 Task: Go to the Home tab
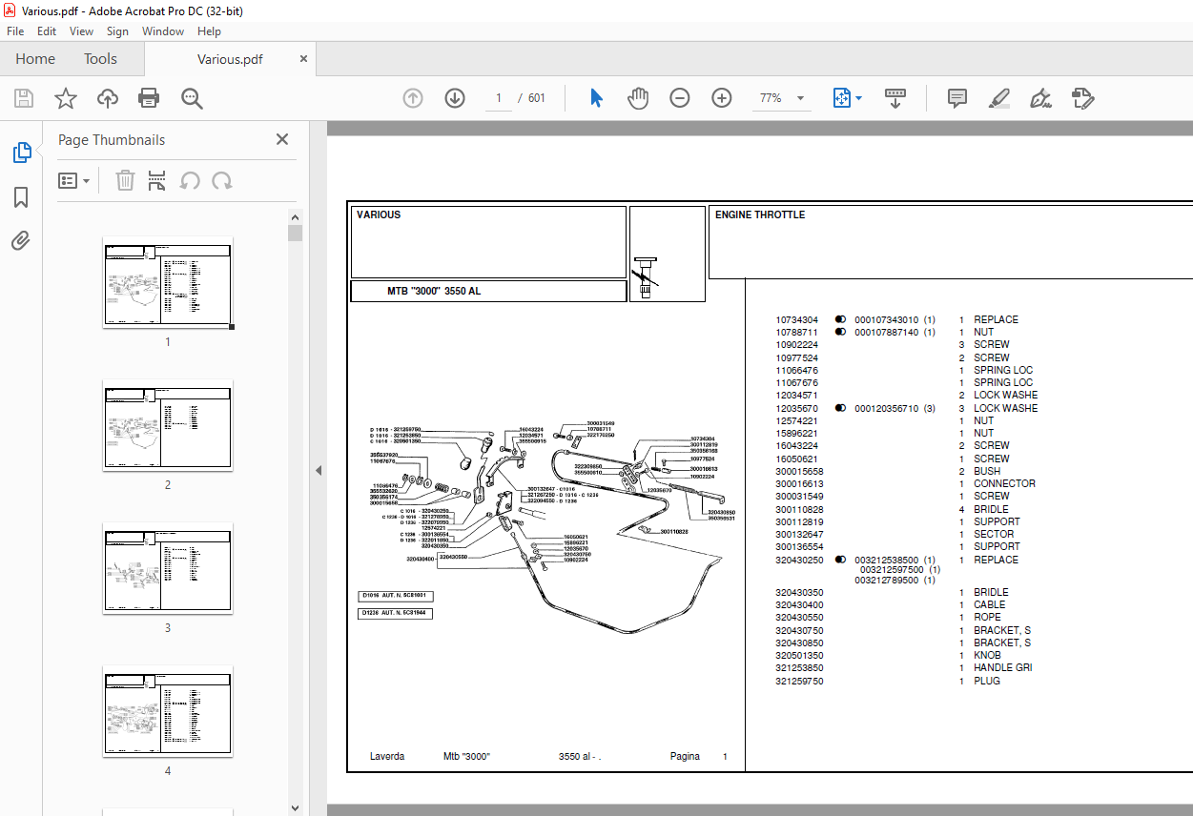pyautogui.click(x=35, y=59)
